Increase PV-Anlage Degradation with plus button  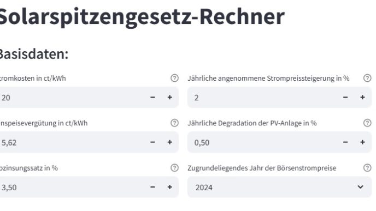362,142
